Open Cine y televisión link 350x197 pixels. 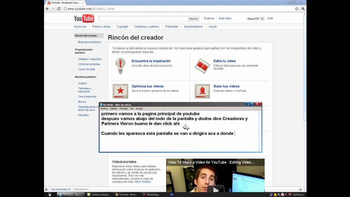tap(87, 97)
